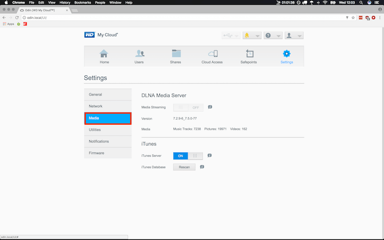This screenshot has height=240, width=384.
Task: Select Network in the settings sidebar
Action: [x=108, y=106]
